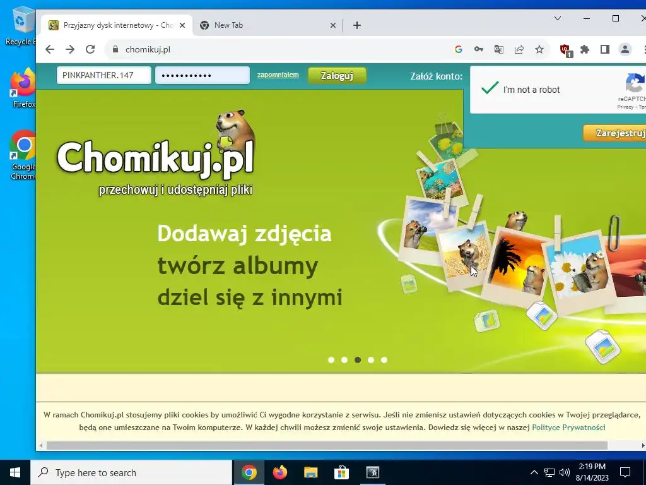This screenshot has height=485, width=646.
Task: Open the uBlock Origin extension icon
Action: [x=566, y=51]
